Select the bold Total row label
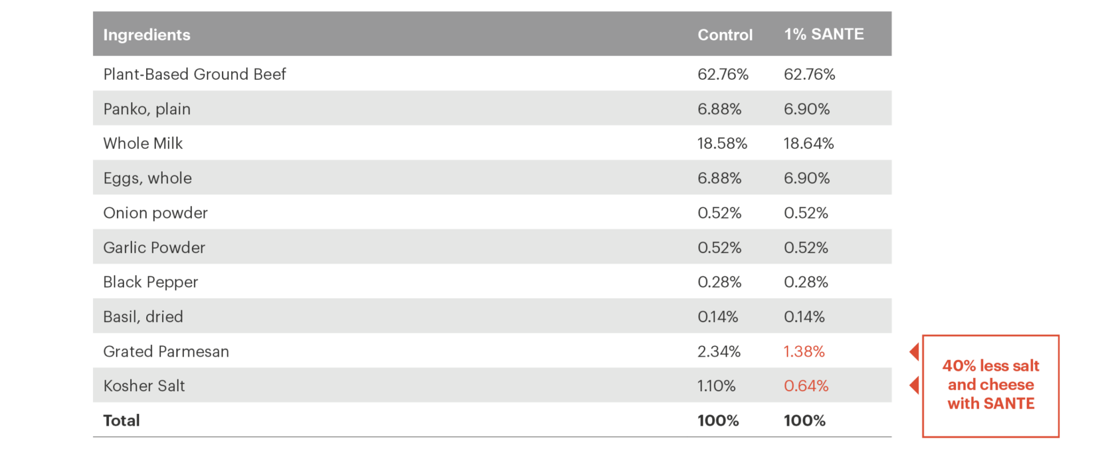This screenshot has height=475, width=1096. pyautogui.click(x=122, y=421)
